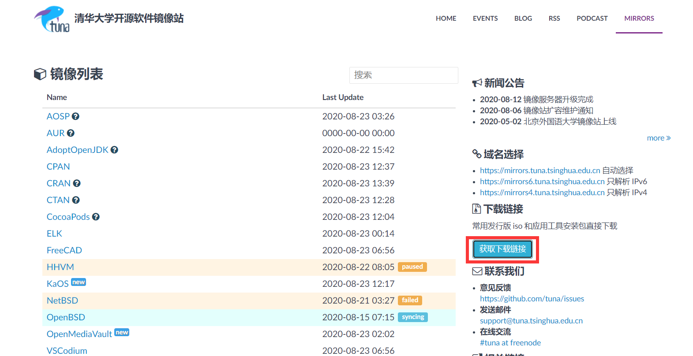Open mirrors.tuna.tsinghua.edu.cn auto-select link
The height and width of the screenshot is (356, 693).
[x=540, y=171]
